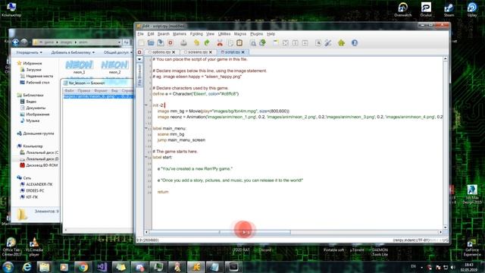Image resolution: width=485 pixels, height=273 pixels.
Task: Close the script.rpy tab with its X
Action: tap(243, 52)
